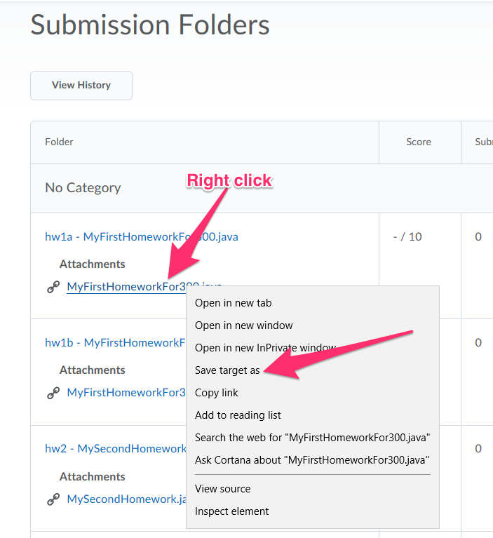Image resolution: width=493 pixels, height=538 pixels.
Task: Open the hw1a - MyFirstHomeworkFor300.java folder link
Action: click(141, 236)
